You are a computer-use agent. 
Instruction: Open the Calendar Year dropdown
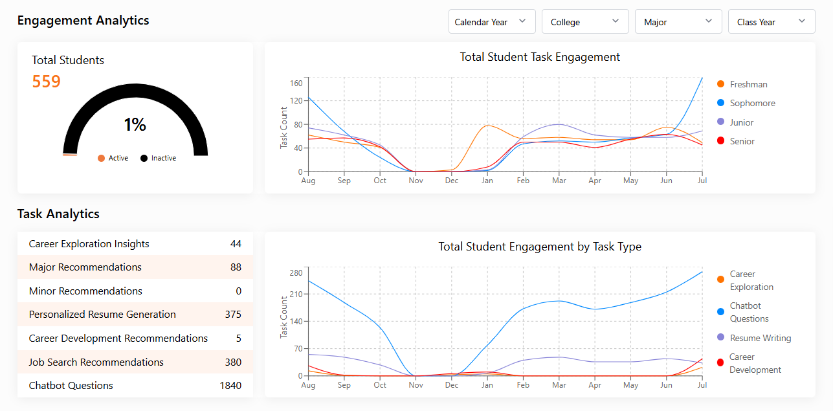(492, 21)
